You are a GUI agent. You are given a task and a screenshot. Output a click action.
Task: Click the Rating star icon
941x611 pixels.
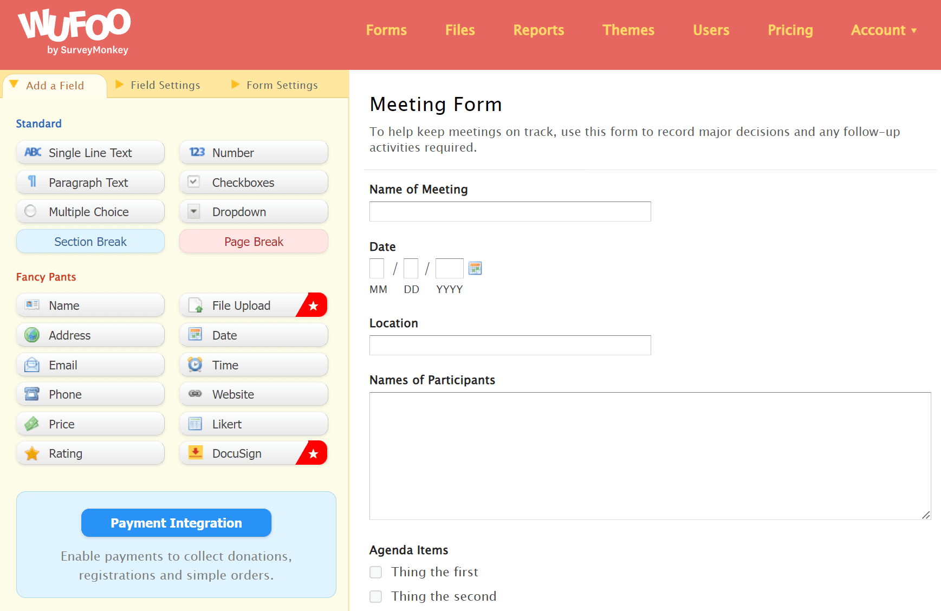click(32, 453)
